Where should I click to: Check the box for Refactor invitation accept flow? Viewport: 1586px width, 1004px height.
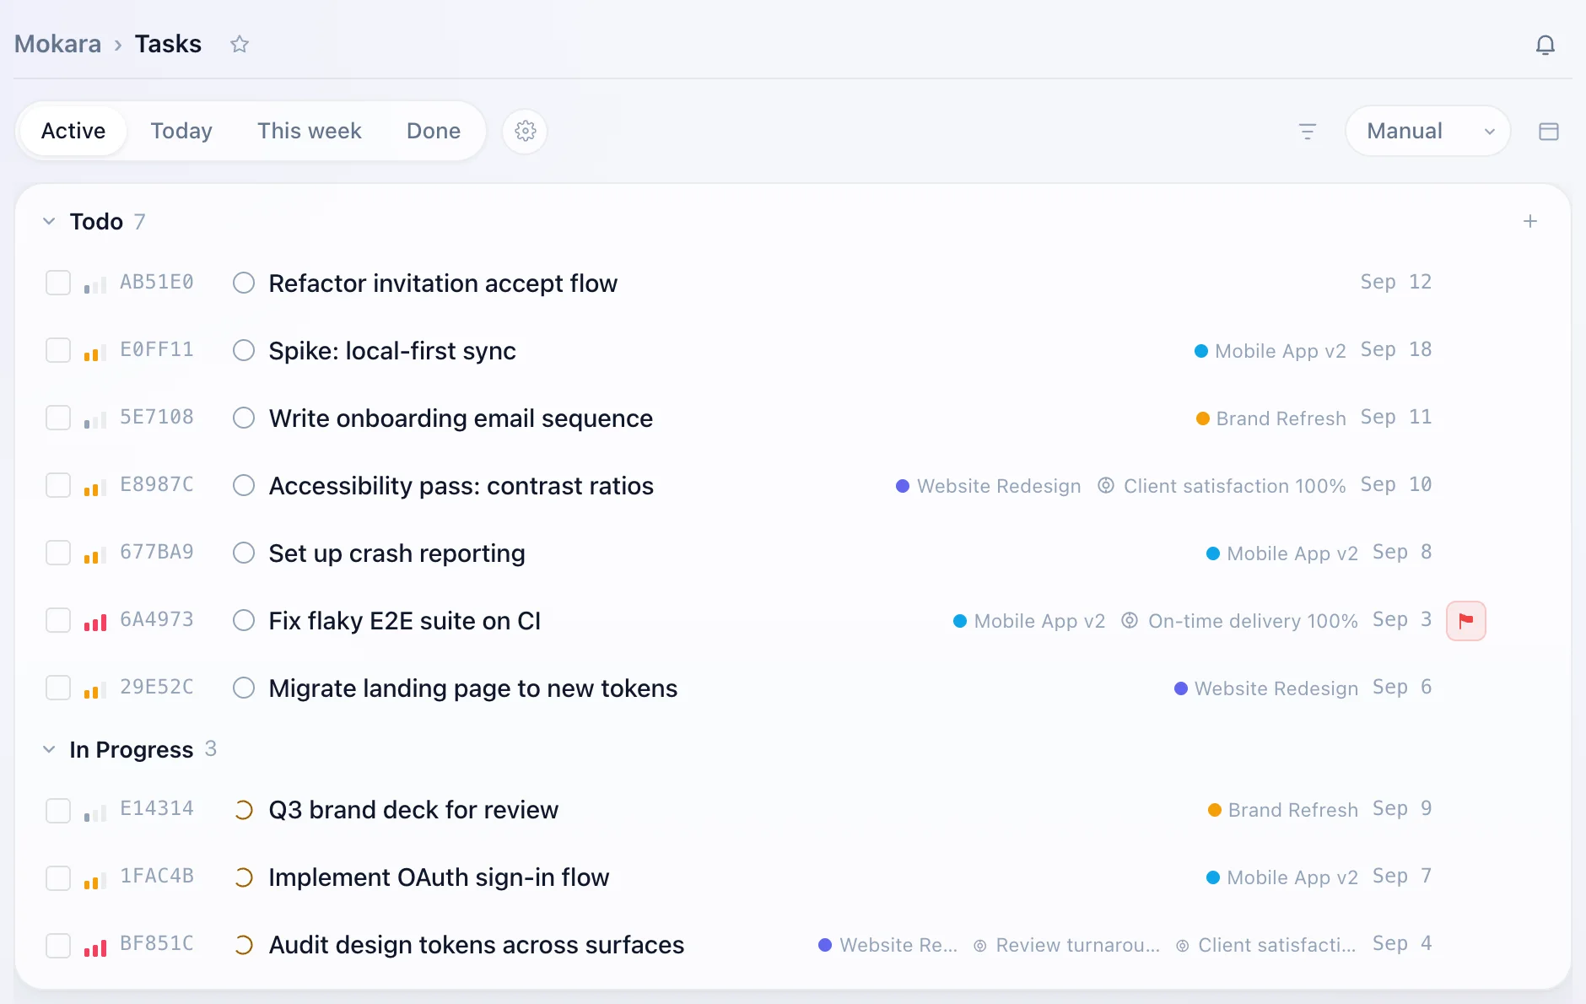tap(58, 283)
